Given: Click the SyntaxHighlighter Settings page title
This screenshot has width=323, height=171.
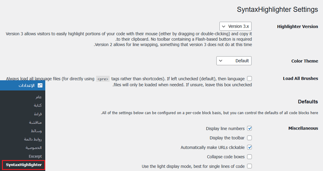Looking at the screenshot, I should 277,10.
